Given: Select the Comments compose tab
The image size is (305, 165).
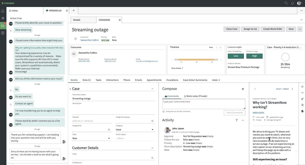Looking at the screenshot, I should coord(172,96).
